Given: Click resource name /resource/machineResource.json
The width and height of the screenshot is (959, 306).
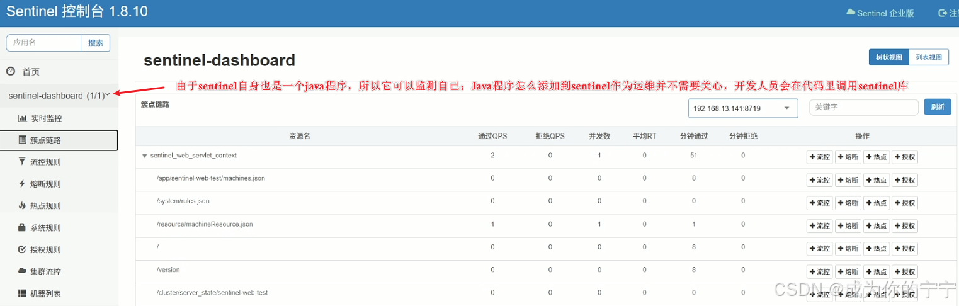Looking at the screenshot, I should 205,224.
